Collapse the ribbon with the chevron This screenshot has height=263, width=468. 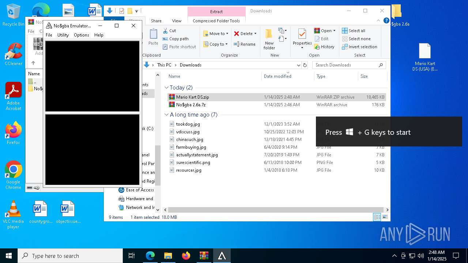pos(379,21)
